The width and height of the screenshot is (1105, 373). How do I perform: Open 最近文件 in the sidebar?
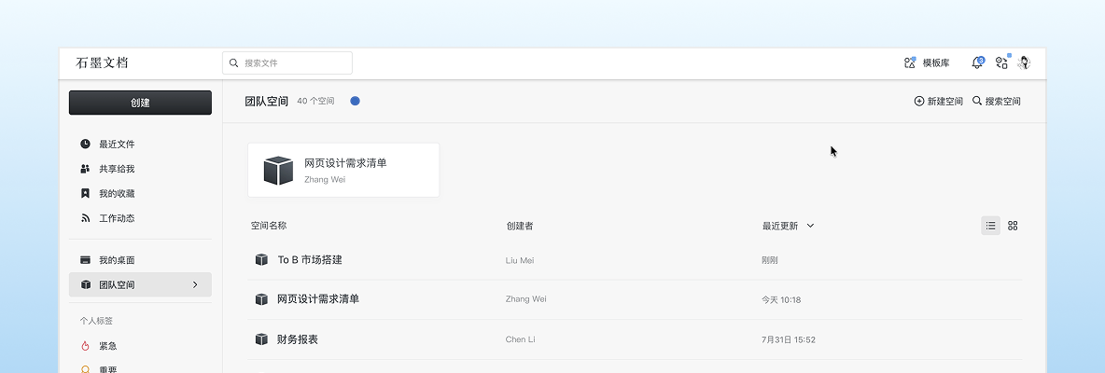tap(140, 145)
